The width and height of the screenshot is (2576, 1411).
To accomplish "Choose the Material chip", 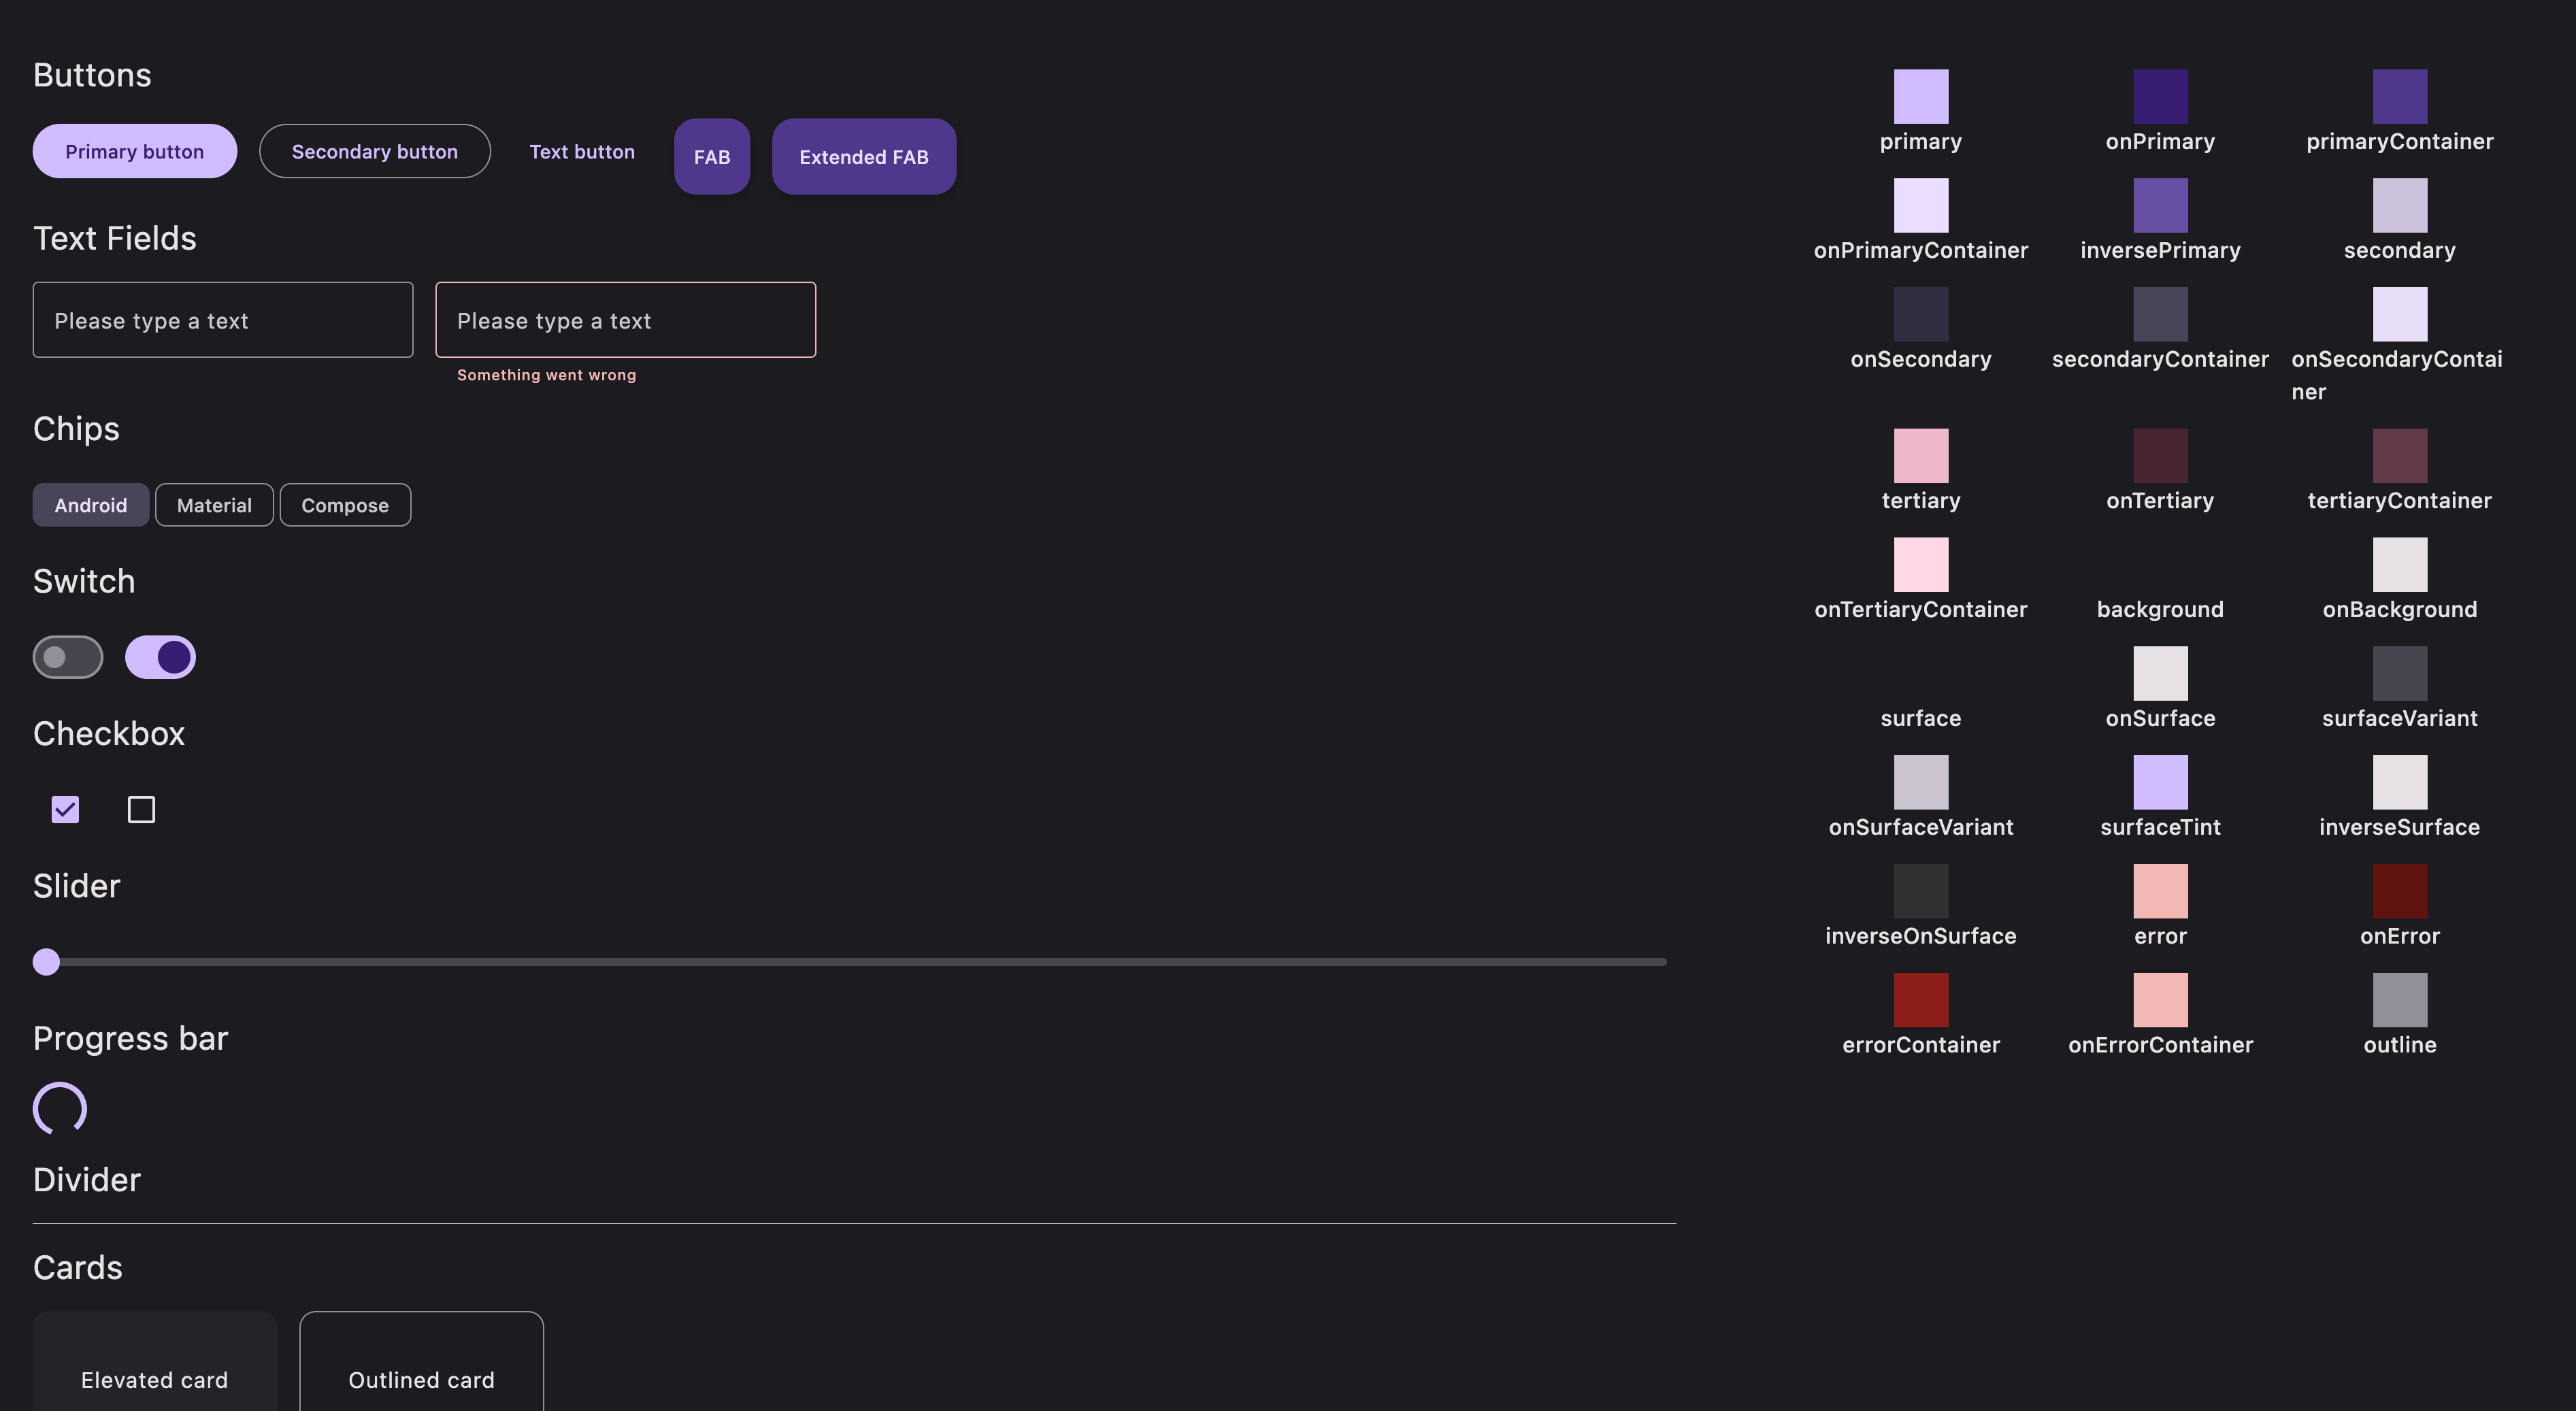I will (x=214, y=505).
